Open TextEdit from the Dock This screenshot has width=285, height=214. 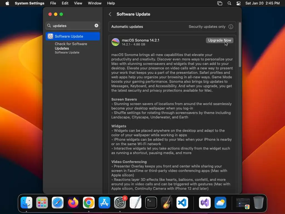[136, 203]
